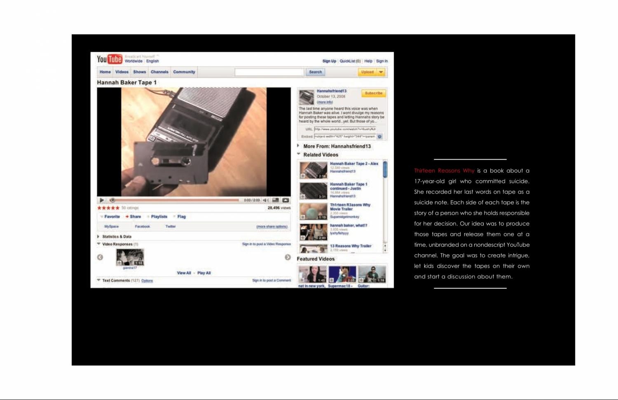Select the Embed code field
This screenshot has width=618, height=400.
pyautogui.click(x=345, y=136)
